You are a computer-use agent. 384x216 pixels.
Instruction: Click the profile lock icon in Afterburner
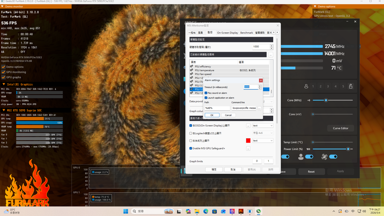[351, 87]
